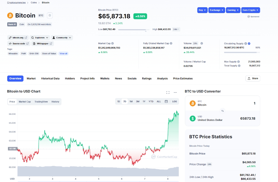Open the chart calendar date picker
Viewport: 278px width, 182px height.
click(x=166, y=101)
